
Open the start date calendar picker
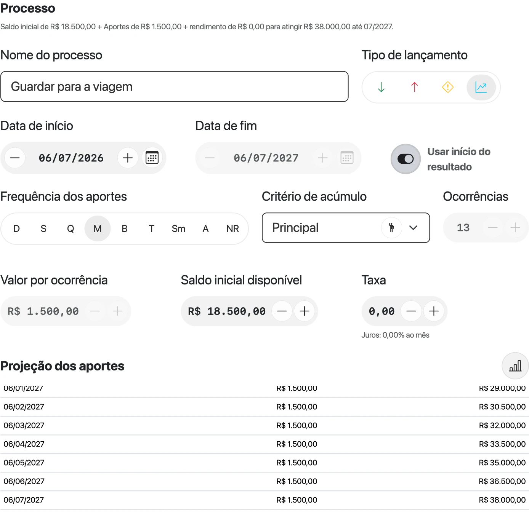pos(152,158)
